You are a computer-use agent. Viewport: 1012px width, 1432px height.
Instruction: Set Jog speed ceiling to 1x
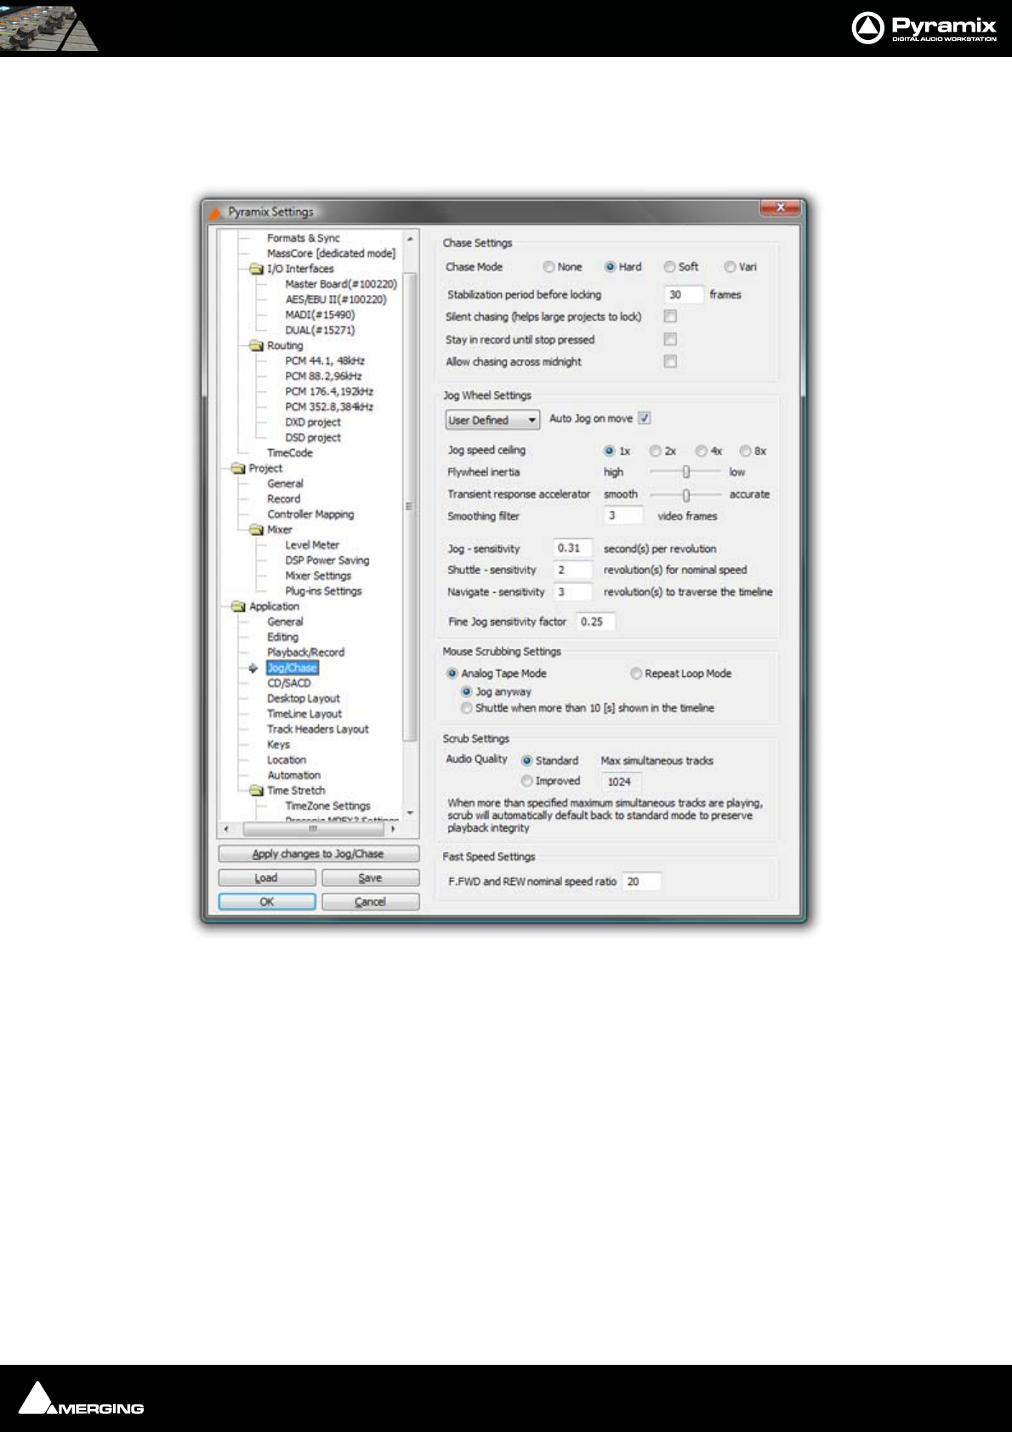[609, 452]
